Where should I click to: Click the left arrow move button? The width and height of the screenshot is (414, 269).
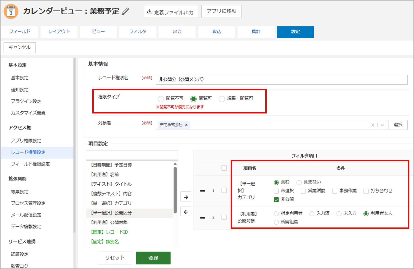pyautogui.click(x=186, y=212)
